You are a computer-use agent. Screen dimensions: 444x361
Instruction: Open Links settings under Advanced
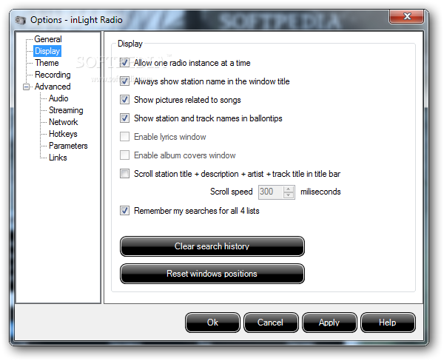pyautogui.click(x=58, y=158)
